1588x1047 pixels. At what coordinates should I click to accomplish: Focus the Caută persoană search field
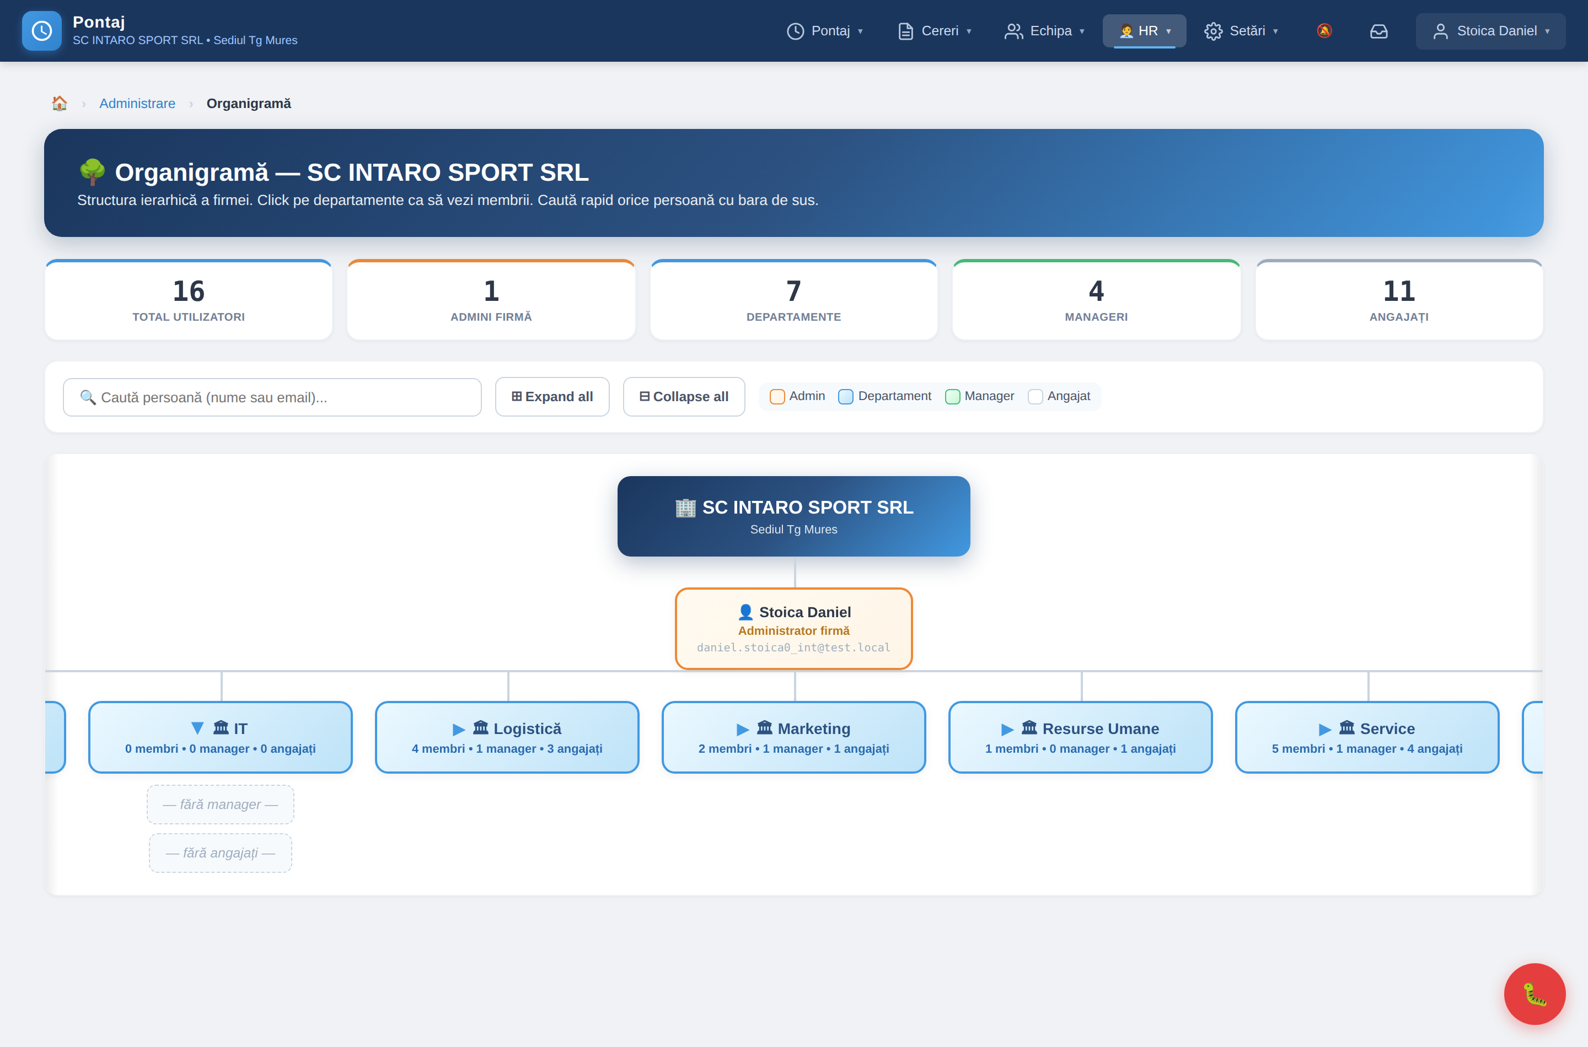point(272,397)
